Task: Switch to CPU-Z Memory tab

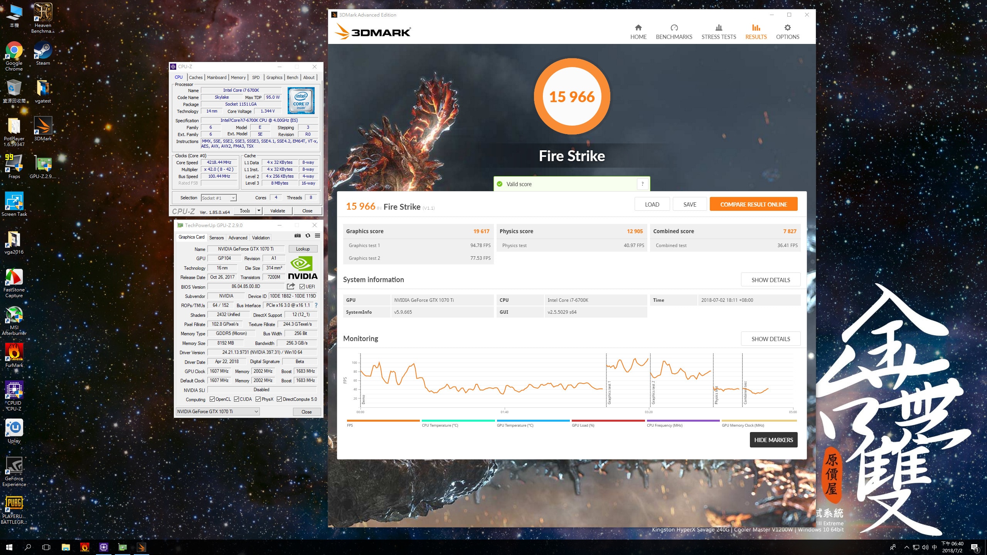Action: coord(238,77)
